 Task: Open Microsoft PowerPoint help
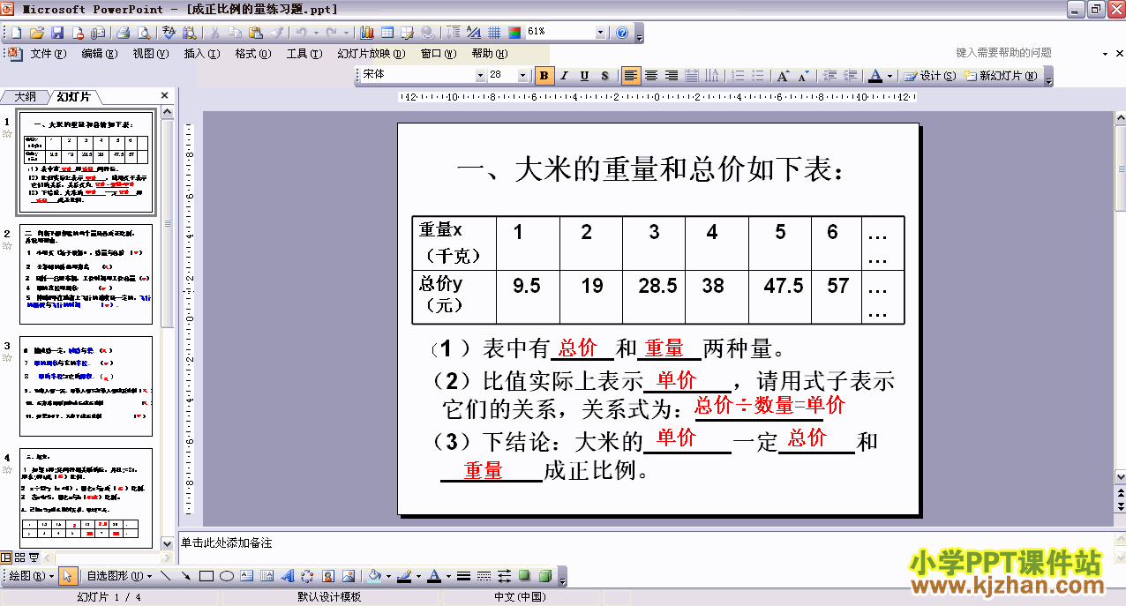(622, 33)
